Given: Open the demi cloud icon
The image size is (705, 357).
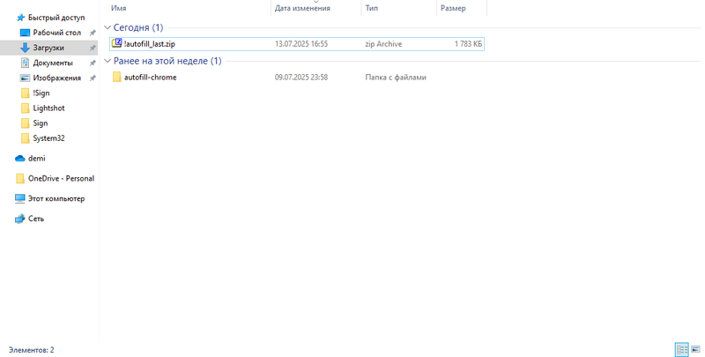Looking at the screenshot, I should tap(20, 159).
